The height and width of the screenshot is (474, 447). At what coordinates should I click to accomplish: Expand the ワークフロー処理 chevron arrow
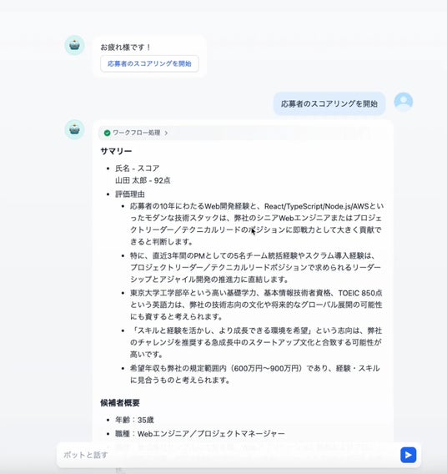[166, 133]
